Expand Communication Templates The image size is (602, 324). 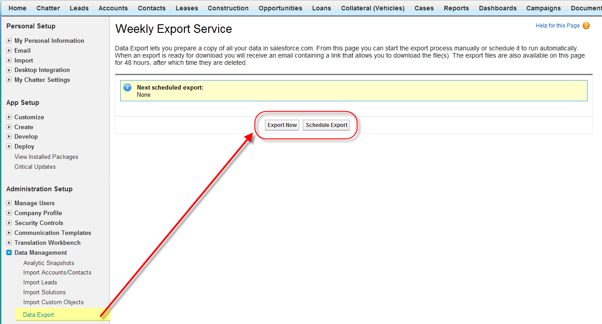pyautogui.click(x=9, y=233)
